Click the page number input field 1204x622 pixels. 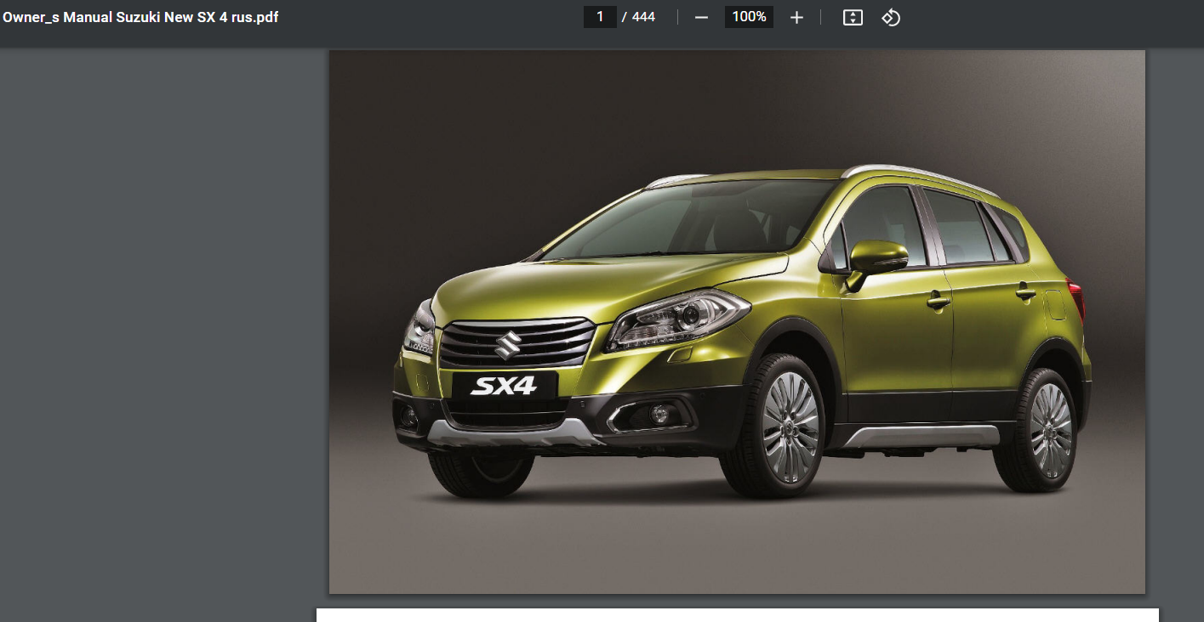[600, 17]
